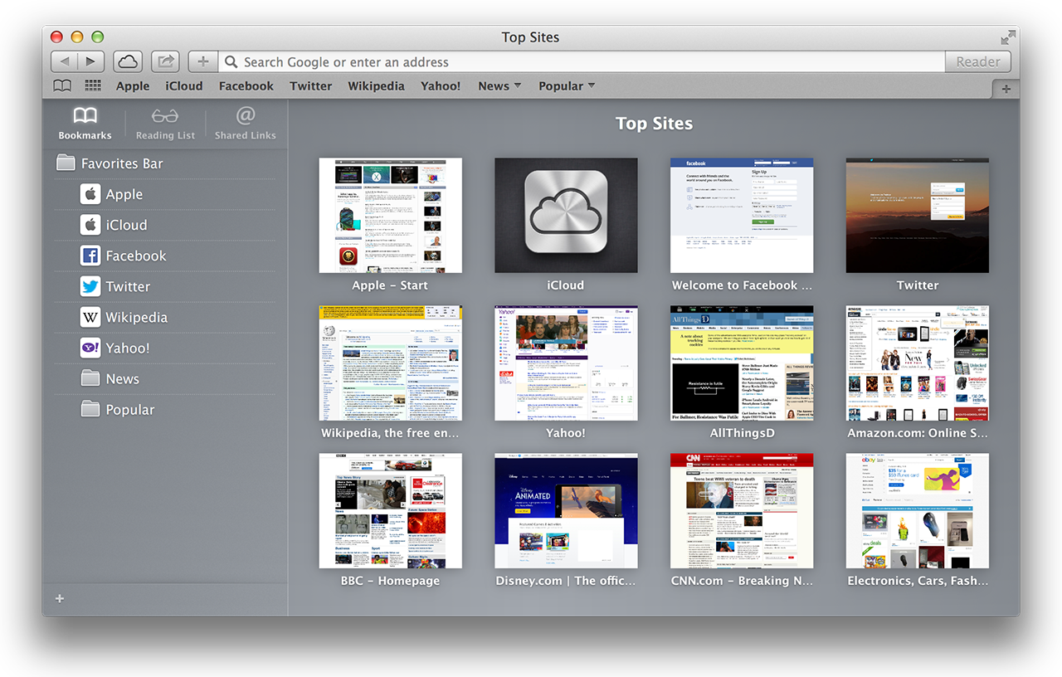Select the News folder label in sidebar
Viewport: 1062px width, 677px height.
point(123,378)
